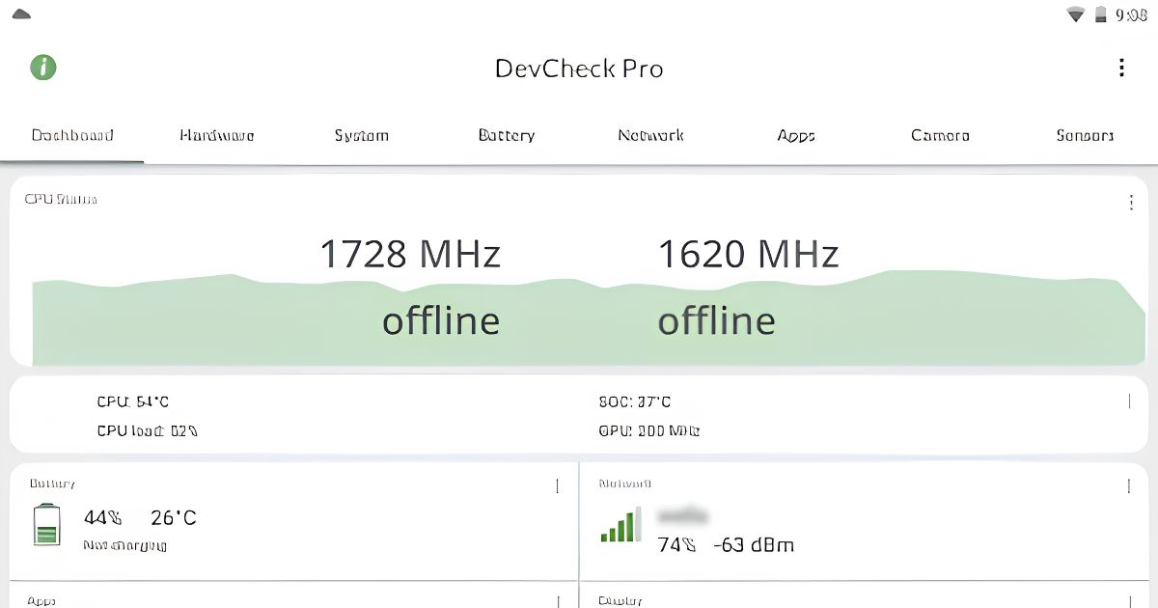Image resolution: width=1158 pixels, height=608 pixels.
Task: Open the app overflow menu
Action: (x=1121, y=68)
